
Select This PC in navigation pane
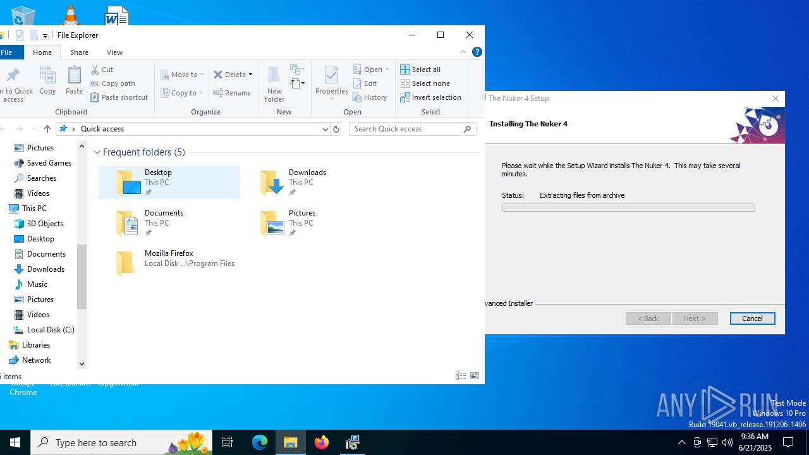(x=34, y=209)
